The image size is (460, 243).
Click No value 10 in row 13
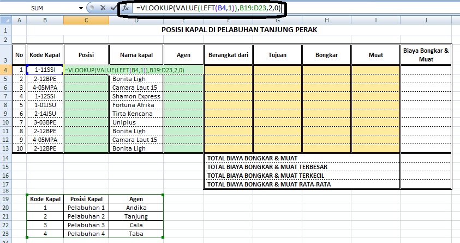tap(19, 148)
